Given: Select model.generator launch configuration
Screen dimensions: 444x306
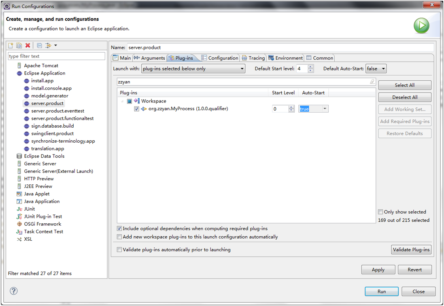Looking at the screenshot, I should click(x=49, y=96).
